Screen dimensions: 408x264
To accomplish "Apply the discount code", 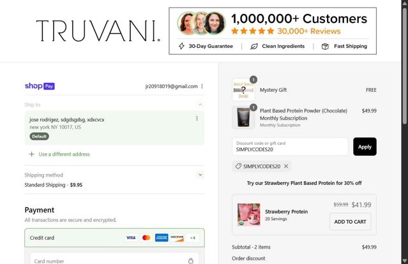I will pyautogui.click(x=365, y=147).
